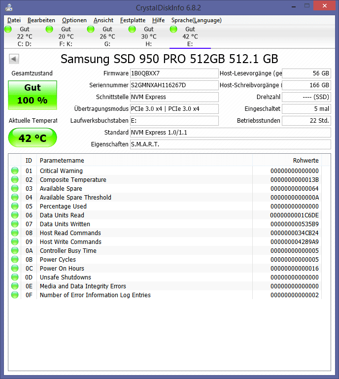Click status dot of Unsafe Shutdowns row
The width and height of the screenshot is (339, 379).
tap(15, 277)
